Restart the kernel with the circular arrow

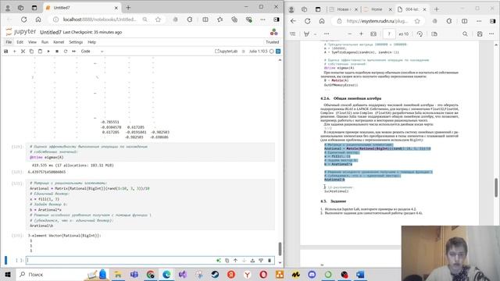pyautogui.click(x=66, y=51)
